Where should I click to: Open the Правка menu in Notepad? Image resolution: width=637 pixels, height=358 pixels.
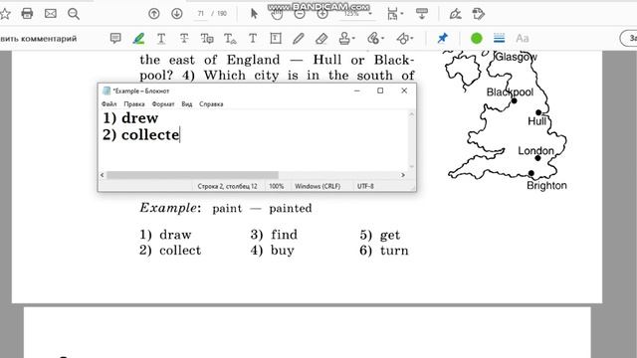[x=134, y=103]
